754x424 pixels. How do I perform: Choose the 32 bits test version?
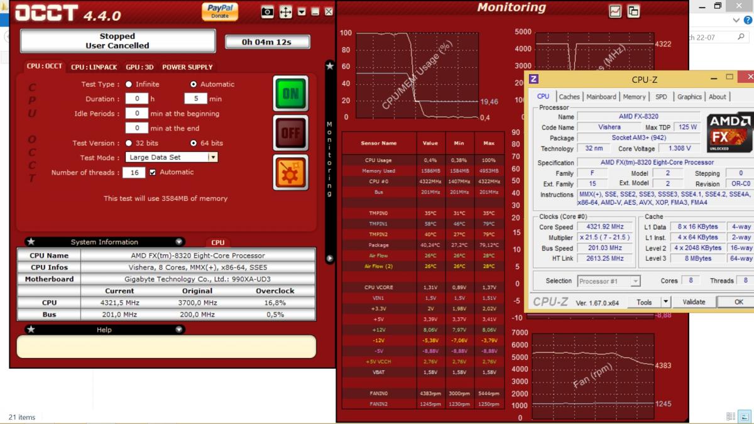pyautogui.click(x=129, y=143)
